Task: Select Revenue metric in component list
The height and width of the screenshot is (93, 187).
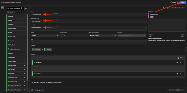Action: pos(16,16)
